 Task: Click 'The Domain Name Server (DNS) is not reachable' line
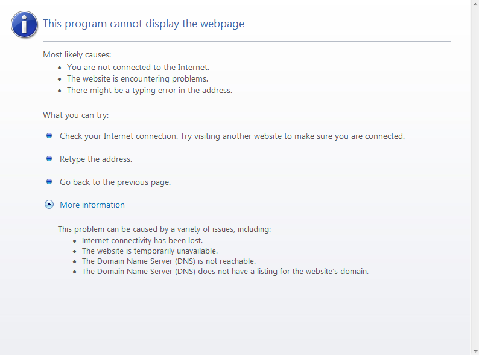tap(169, 261)
